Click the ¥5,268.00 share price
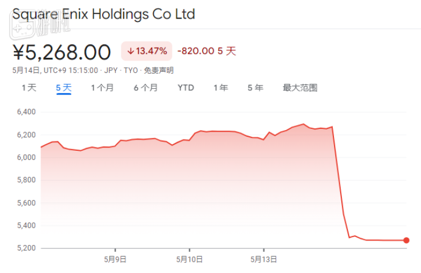Screen dimensions: 421x273 coord(62,52)
